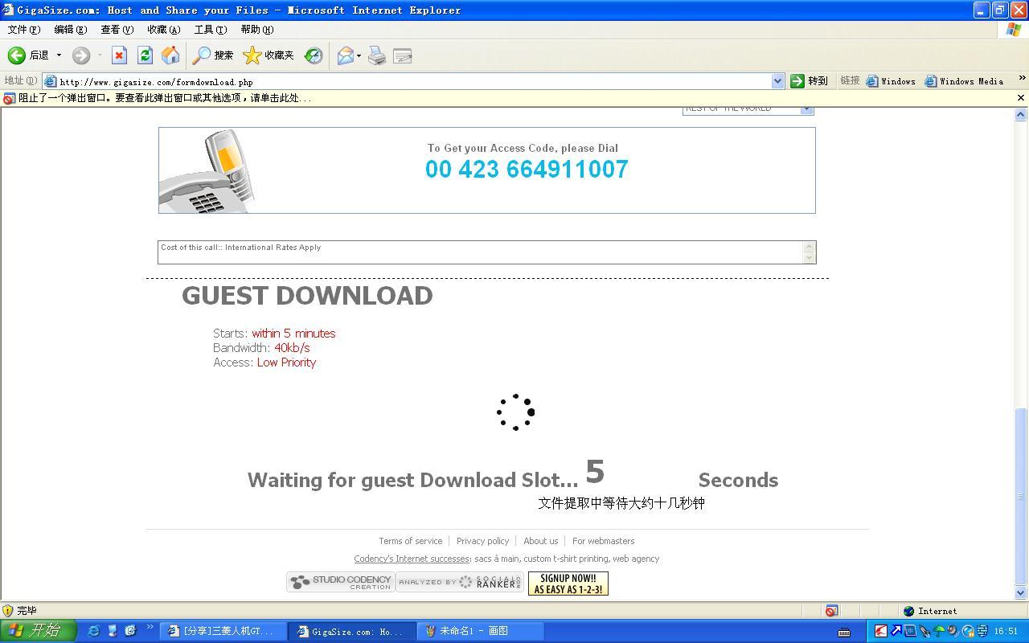Open the History clock icon
The height and width of the screenshot is (643, 1029).
point(314,55)
